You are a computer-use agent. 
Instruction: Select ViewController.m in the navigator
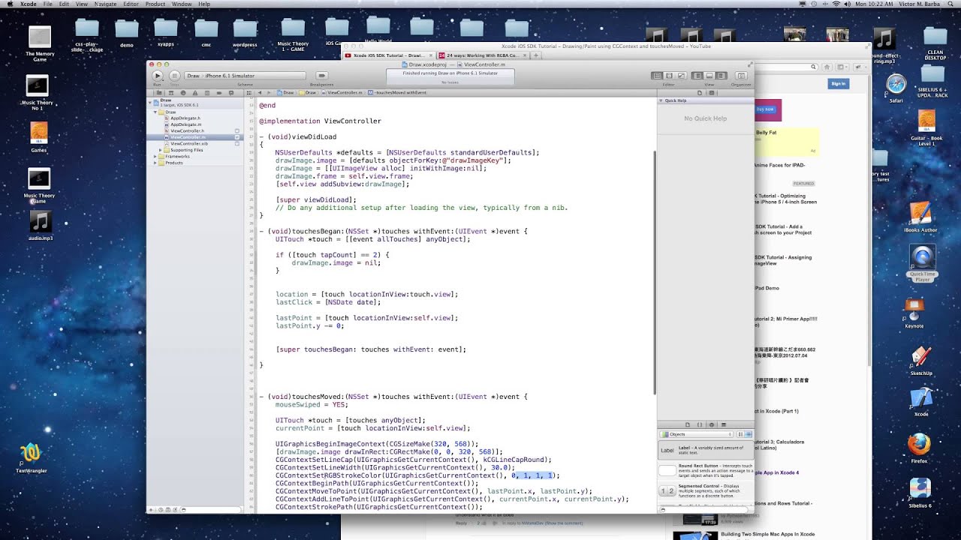(194, 137)
